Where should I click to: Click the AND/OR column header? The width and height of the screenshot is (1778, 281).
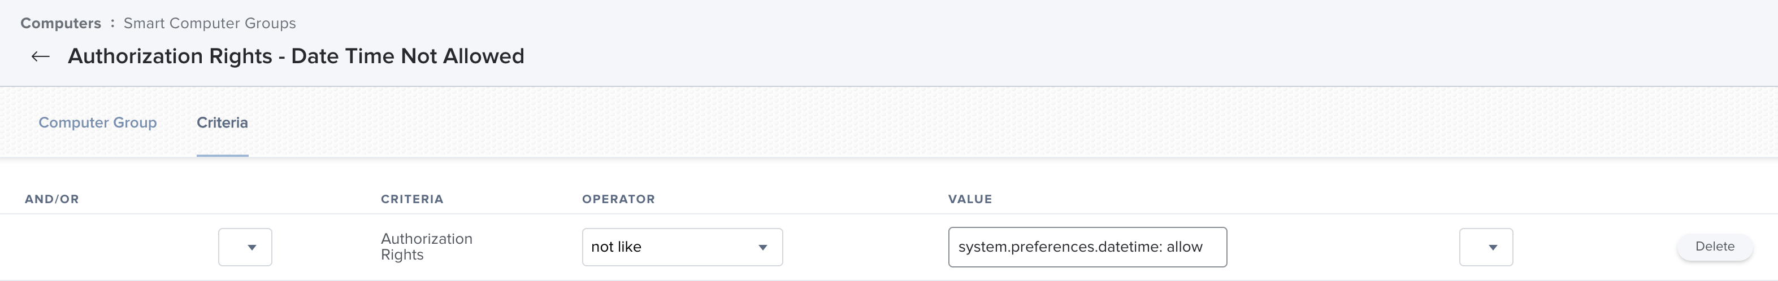pos(52,199)
